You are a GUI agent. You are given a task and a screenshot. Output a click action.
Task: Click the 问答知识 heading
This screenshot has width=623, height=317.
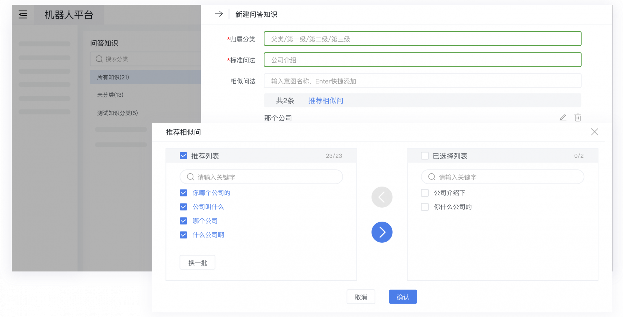pyautogui.click(x=104, y=43)
